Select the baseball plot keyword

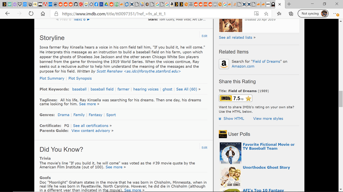tap(79, 89)
